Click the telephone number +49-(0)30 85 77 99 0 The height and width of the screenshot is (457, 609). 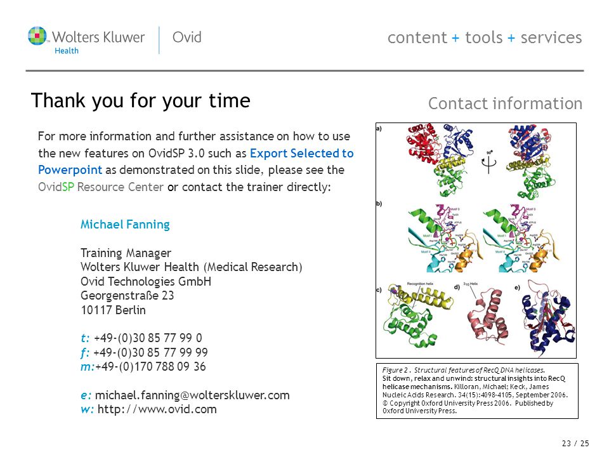(x=148, y=338)
